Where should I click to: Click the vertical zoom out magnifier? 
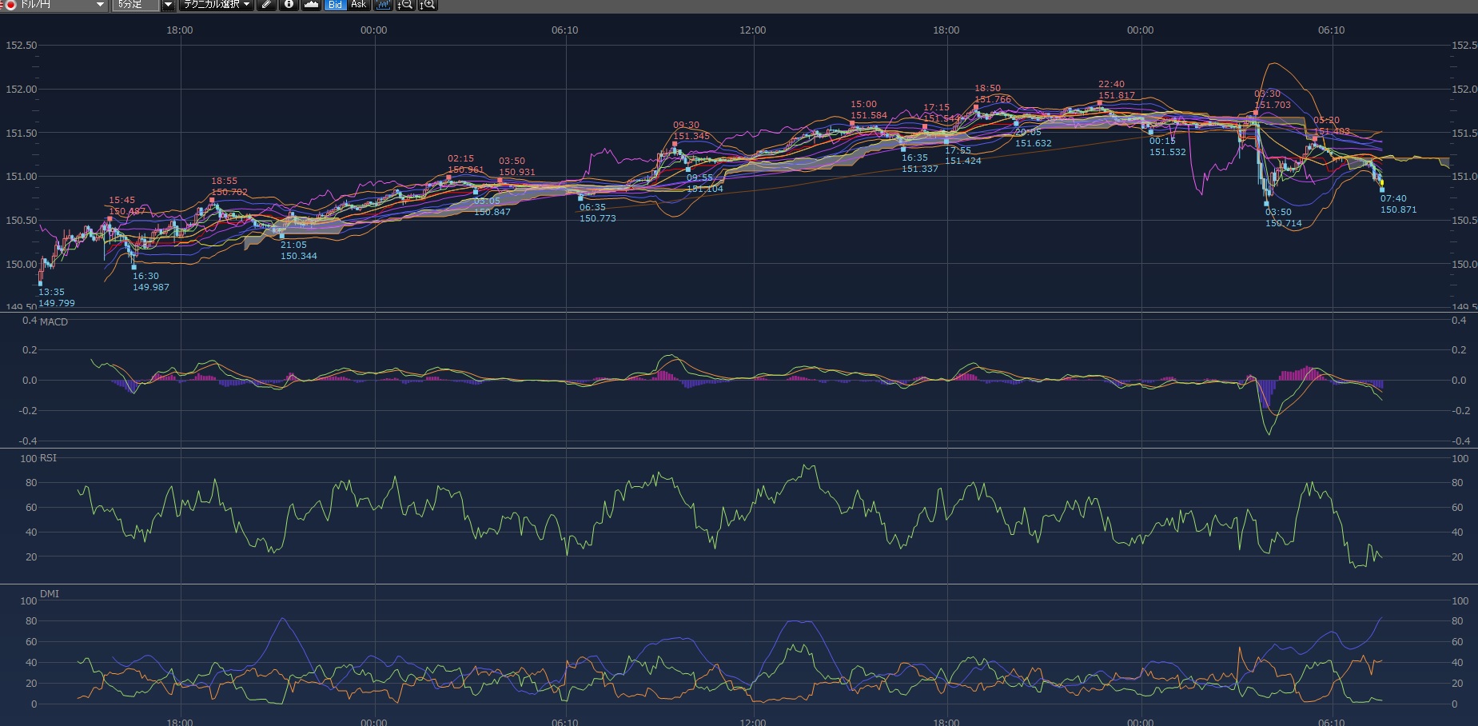pos(405,5)
